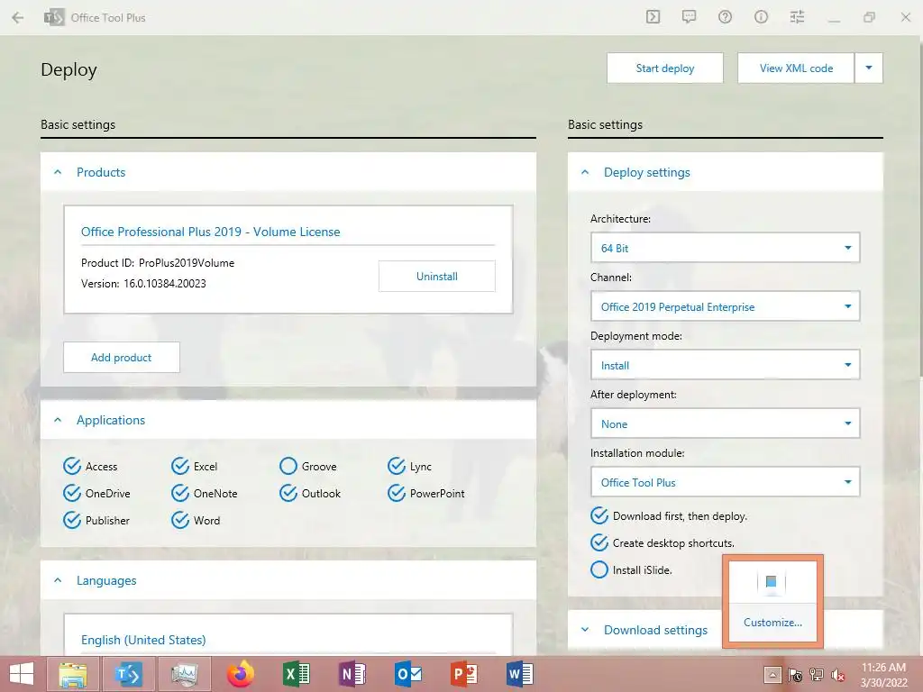The image size is (923, 692).
Task: Open the system monitor taskbar icon
Action: click(x=185, y=674)
